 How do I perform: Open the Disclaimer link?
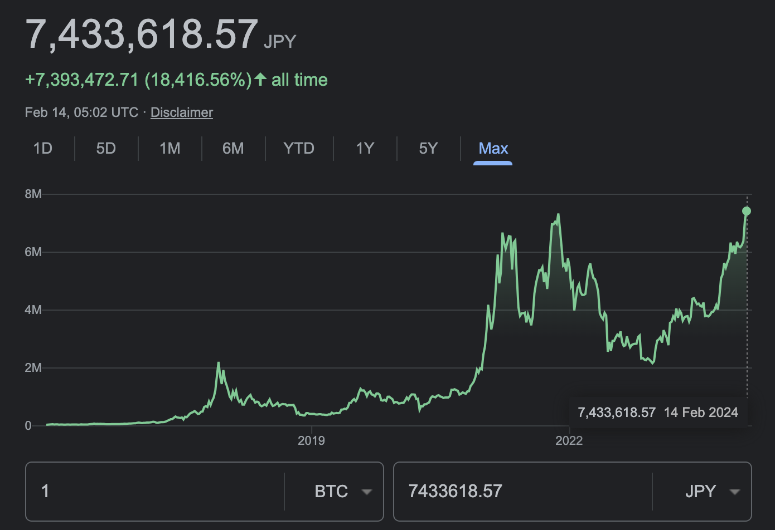click(182, 112)
